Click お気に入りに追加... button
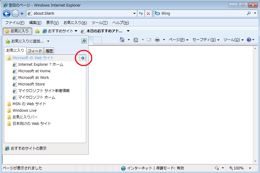260x173 pixels. (x=24, y=41)
